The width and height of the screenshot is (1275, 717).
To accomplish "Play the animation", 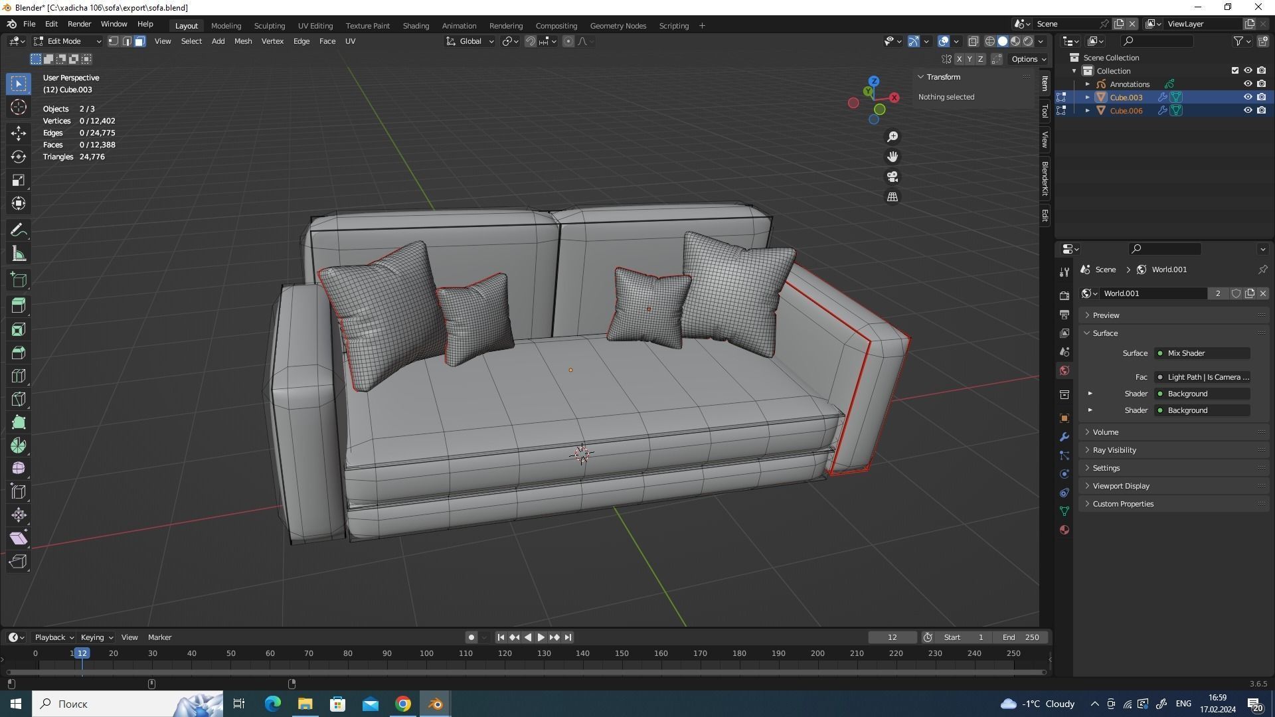I will coord(541,637).
